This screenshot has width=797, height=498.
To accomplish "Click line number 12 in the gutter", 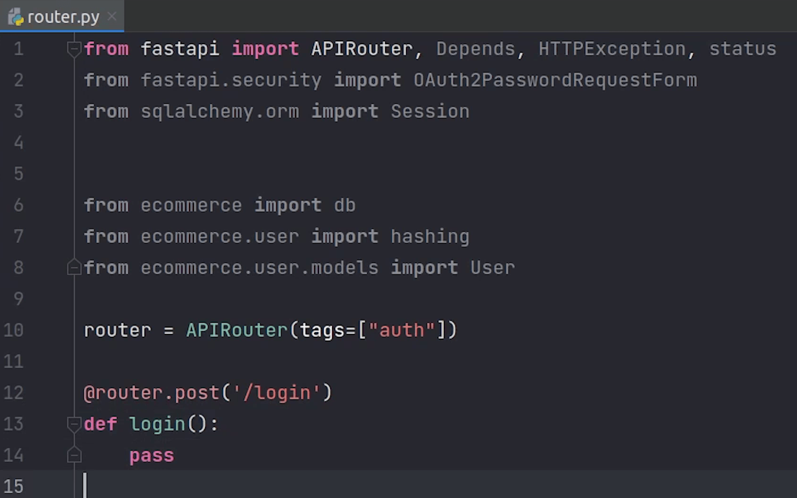I will [13, 392].
